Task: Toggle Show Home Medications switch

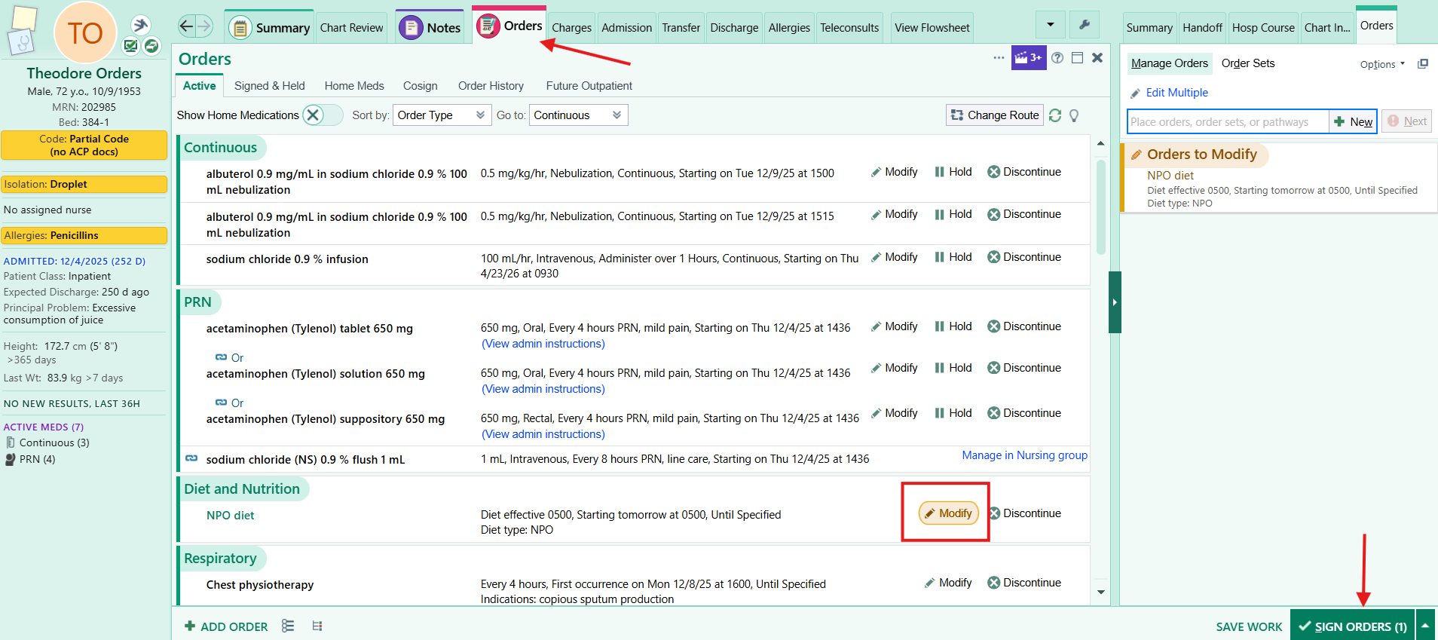Action: [322, 115]
